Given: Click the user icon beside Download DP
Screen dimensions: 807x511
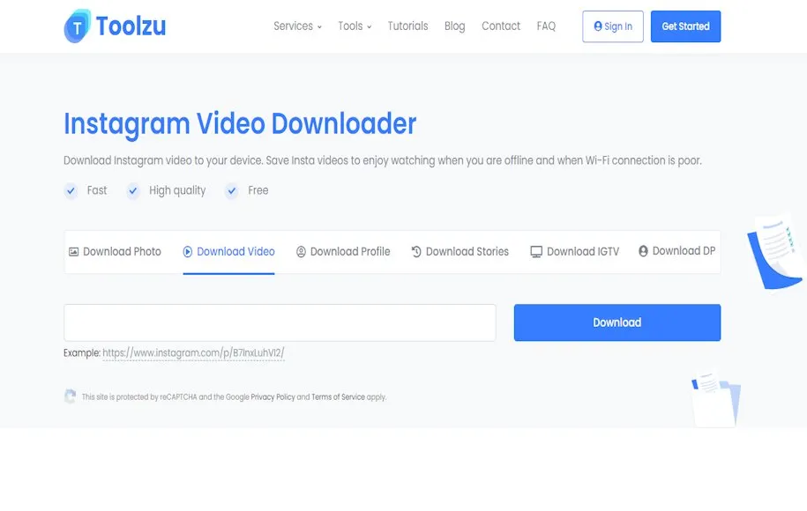Looking at the screenshot, I should 643,251.
